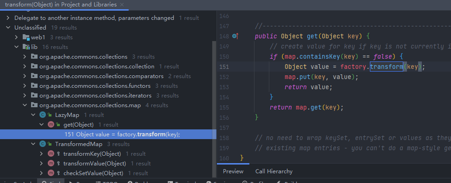Click the lib library icon
This screenshot has width=451, height=183.
(26, 47)
